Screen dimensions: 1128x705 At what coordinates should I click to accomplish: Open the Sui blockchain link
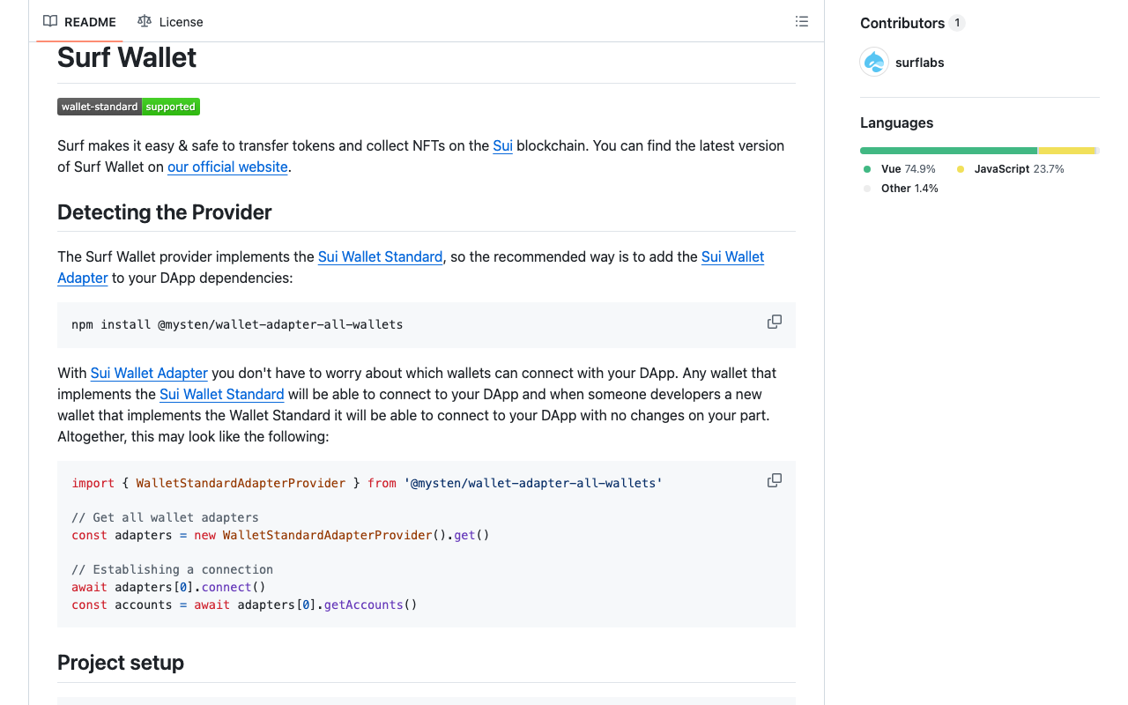tap(502, 145)
